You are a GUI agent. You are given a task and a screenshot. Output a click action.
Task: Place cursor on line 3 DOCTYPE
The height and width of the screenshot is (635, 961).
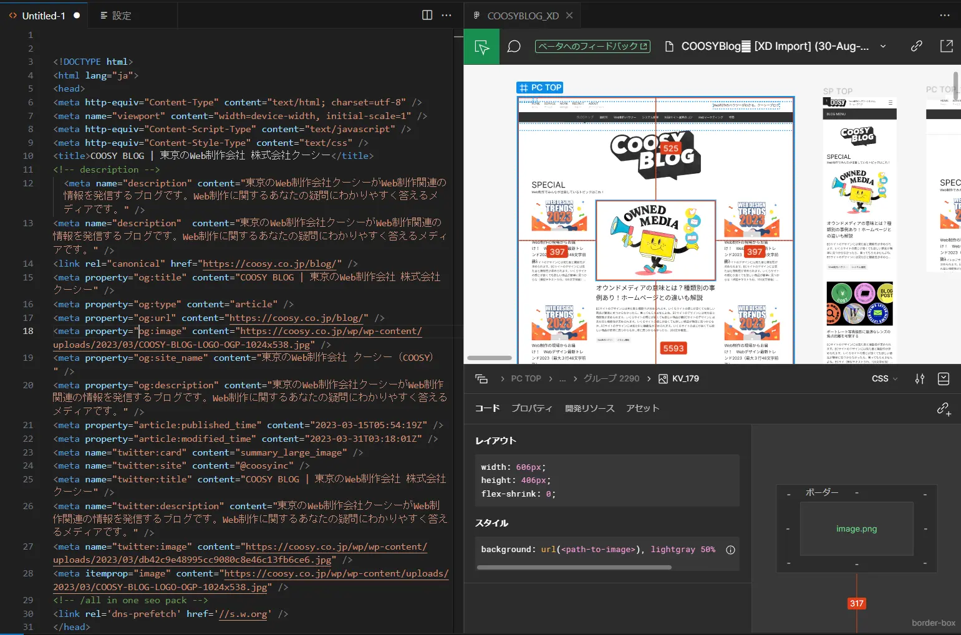click(93, 62)
